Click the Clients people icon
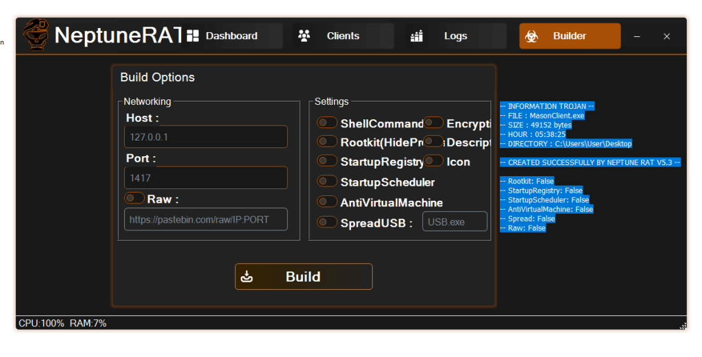Screen dimensions: 702x357 tap(304, 36)
